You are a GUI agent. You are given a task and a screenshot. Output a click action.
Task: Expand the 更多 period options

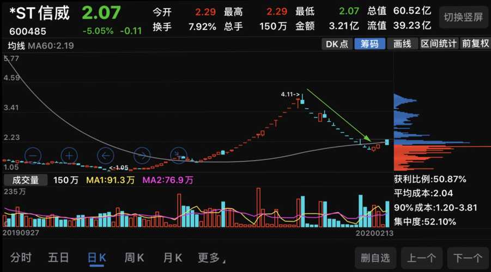click(x=211, y=258)
